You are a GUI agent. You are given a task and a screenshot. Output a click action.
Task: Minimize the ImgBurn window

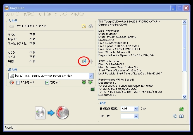pos(173,8)
